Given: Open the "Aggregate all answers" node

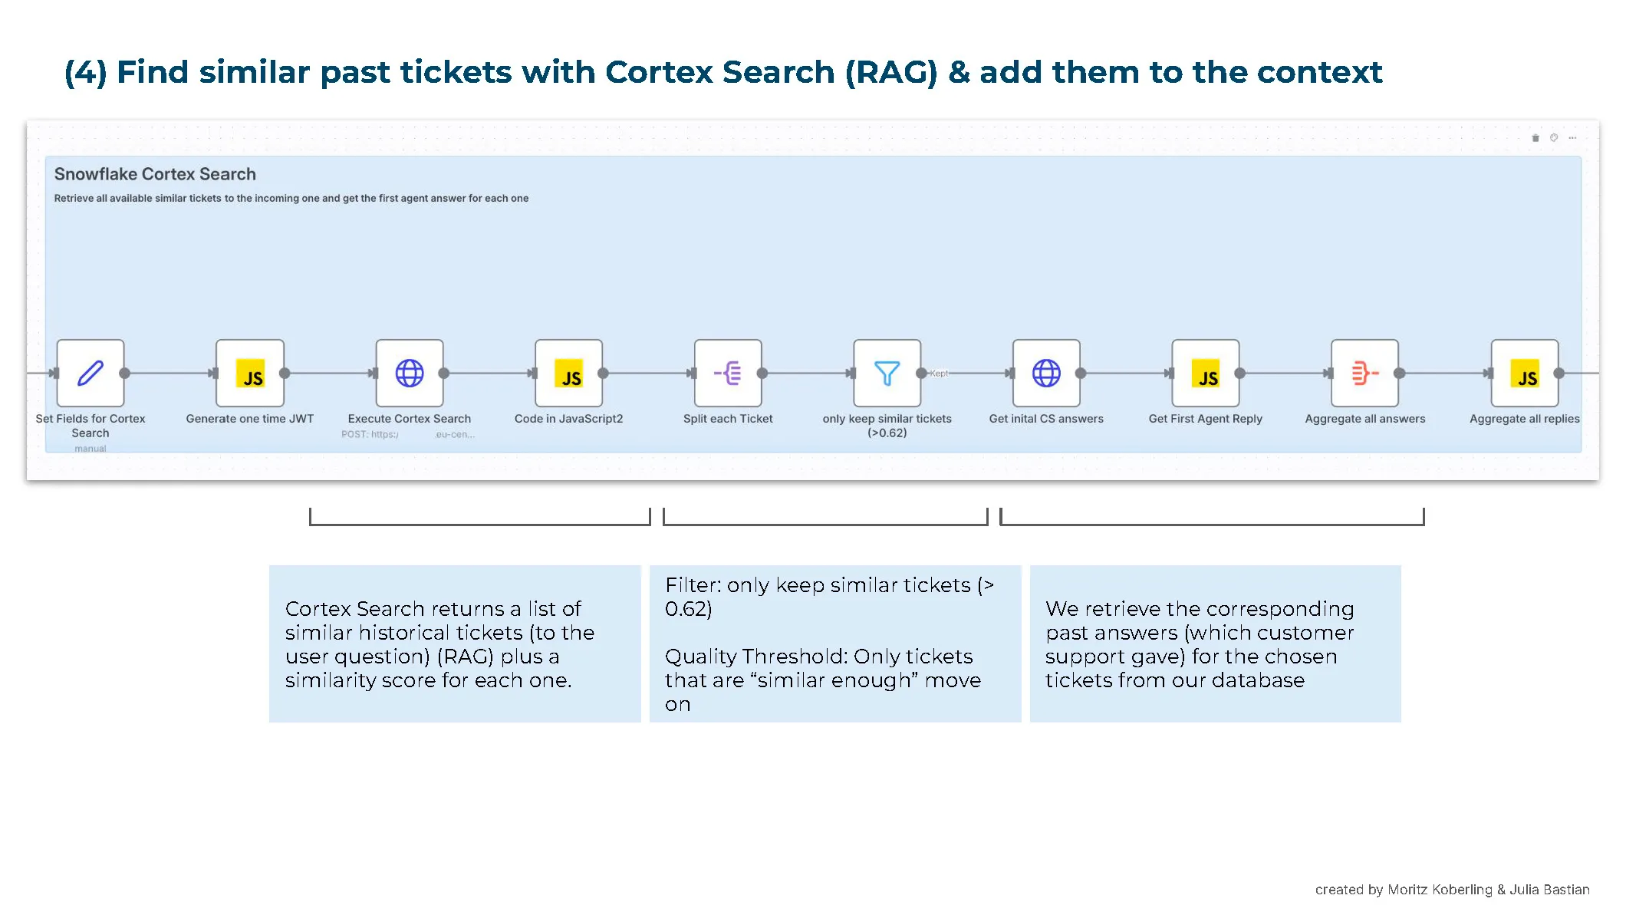Looking at the screenshot, I should coord(1364,374).
